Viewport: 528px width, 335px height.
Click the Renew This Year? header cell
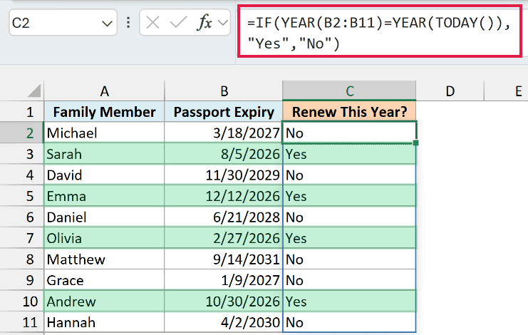(350, 112)
